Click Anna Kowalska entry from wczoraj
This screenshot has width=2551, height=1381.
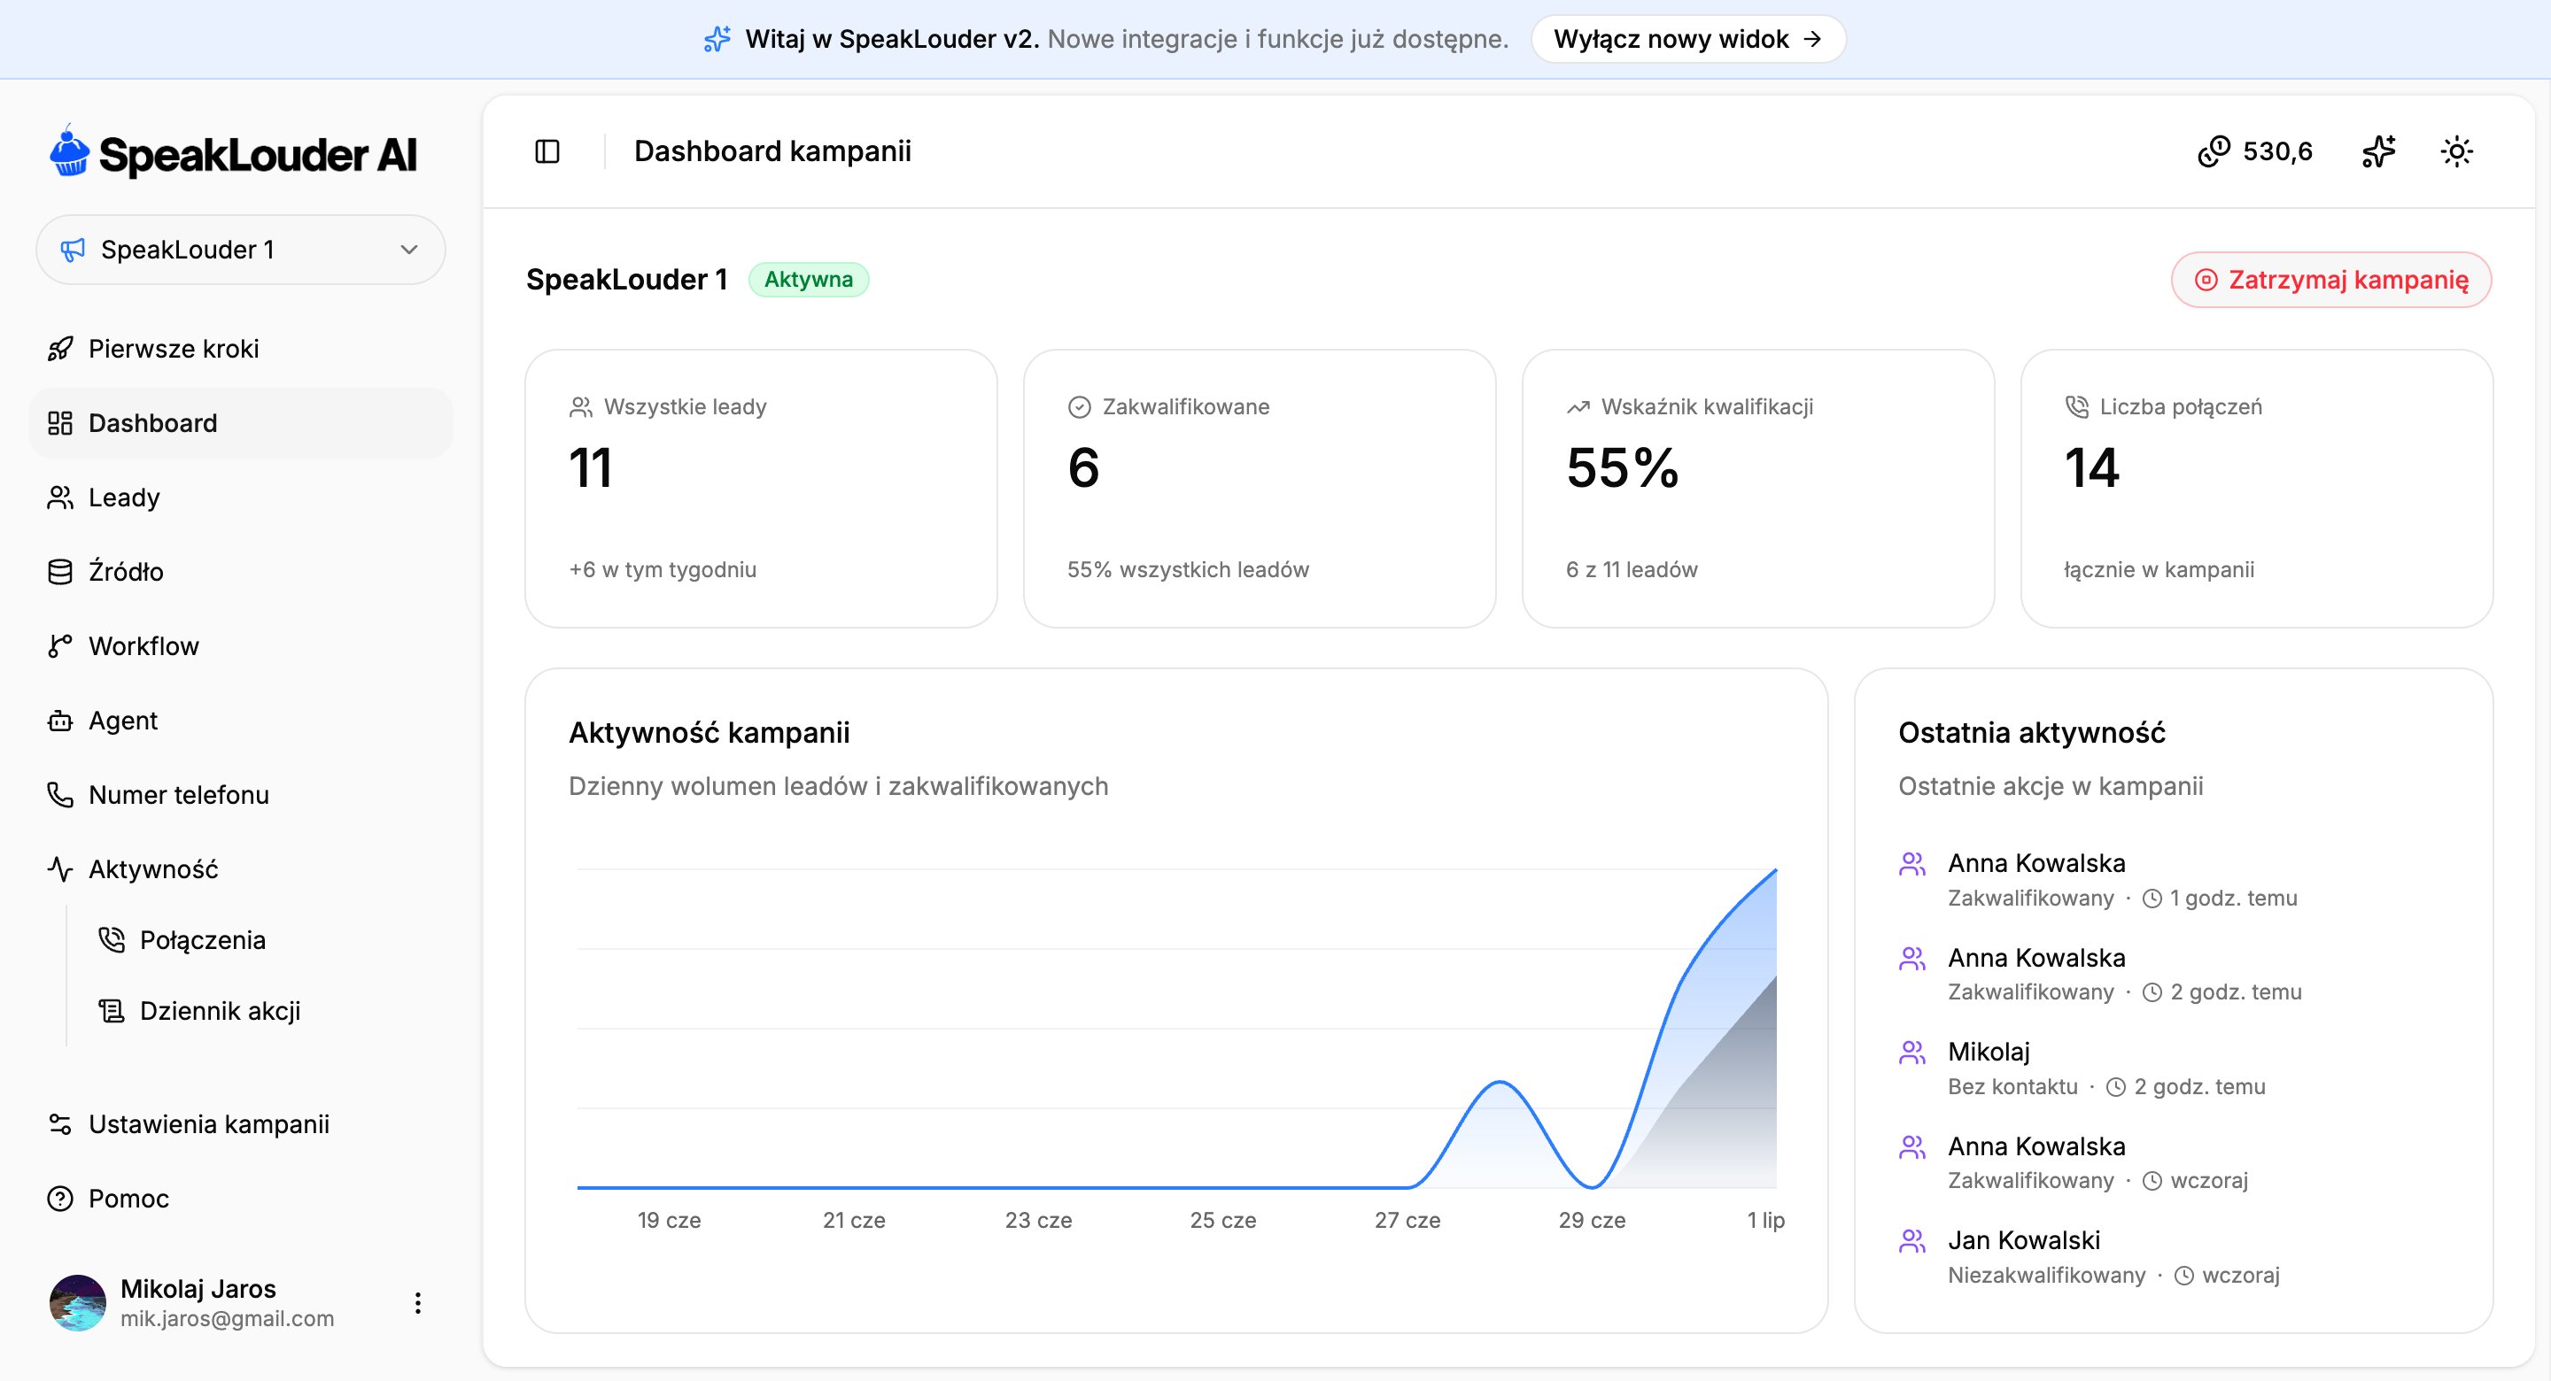coord(2173,1163)
